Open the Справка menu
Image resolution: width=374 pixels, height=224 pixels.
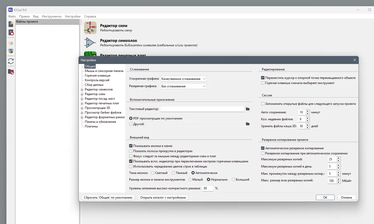tap(90, 16)
